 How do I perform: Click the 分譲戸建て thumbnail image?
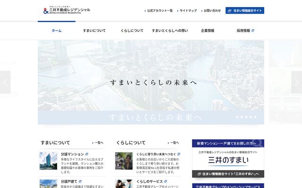coord(48,184)
